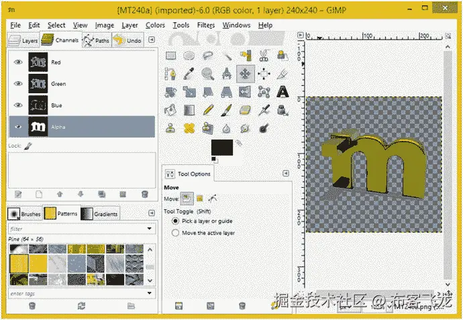Screen dimensions: 463x320
Task: Select the Free Select lasso tool
Action: pyautogui.click(x=208, y=56)
